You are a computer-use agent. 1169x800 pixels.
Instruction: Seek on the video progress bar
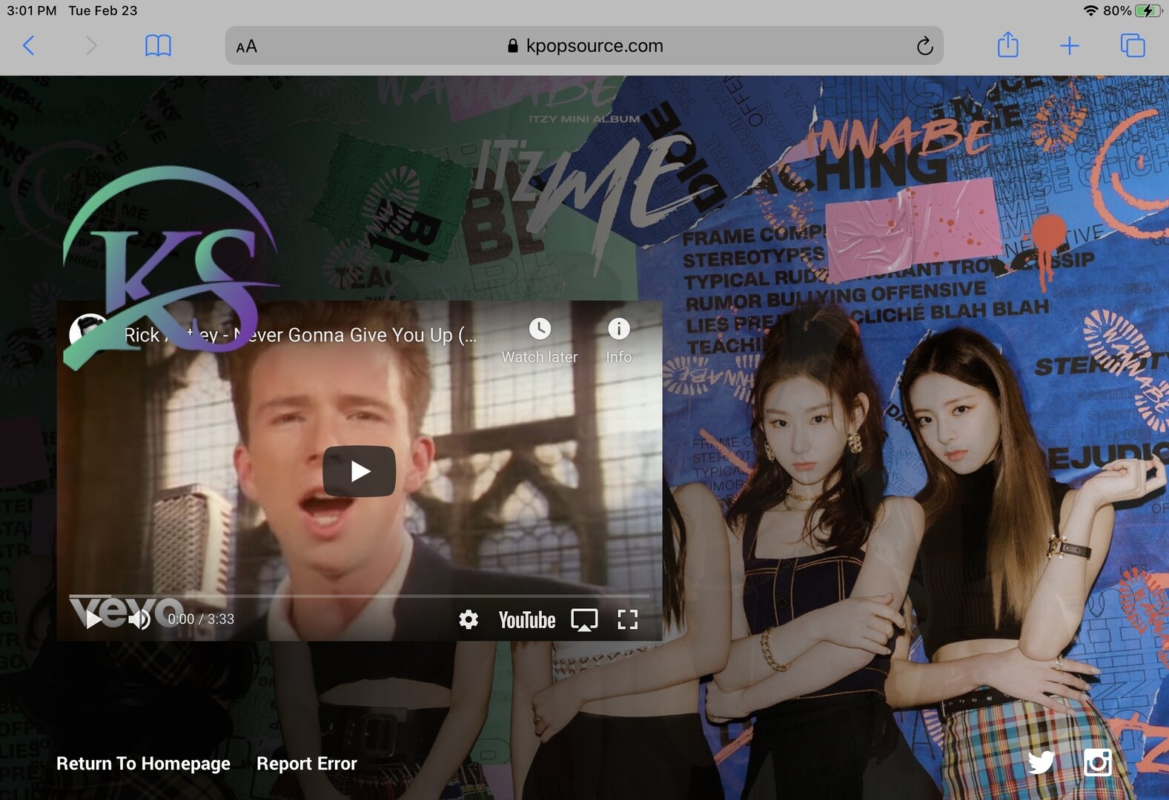point(360,596)
